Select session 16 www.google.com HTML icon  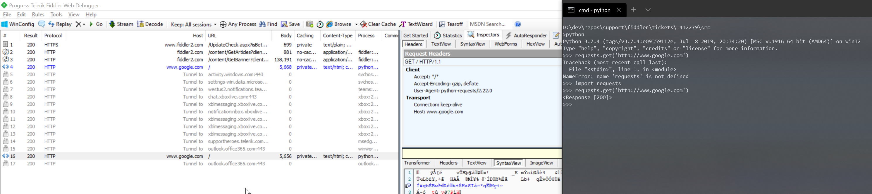tap(6, 156)
